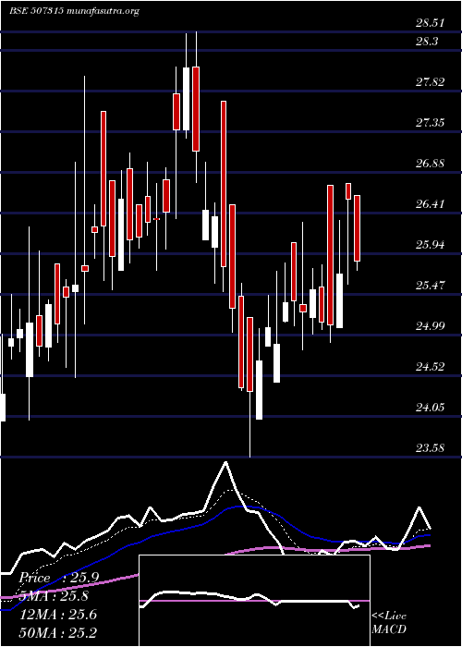This screenshot has width=462, height=647.
Task: Select the 24.05 price level label
Action: pyautogui.click(x=431, y=408)
